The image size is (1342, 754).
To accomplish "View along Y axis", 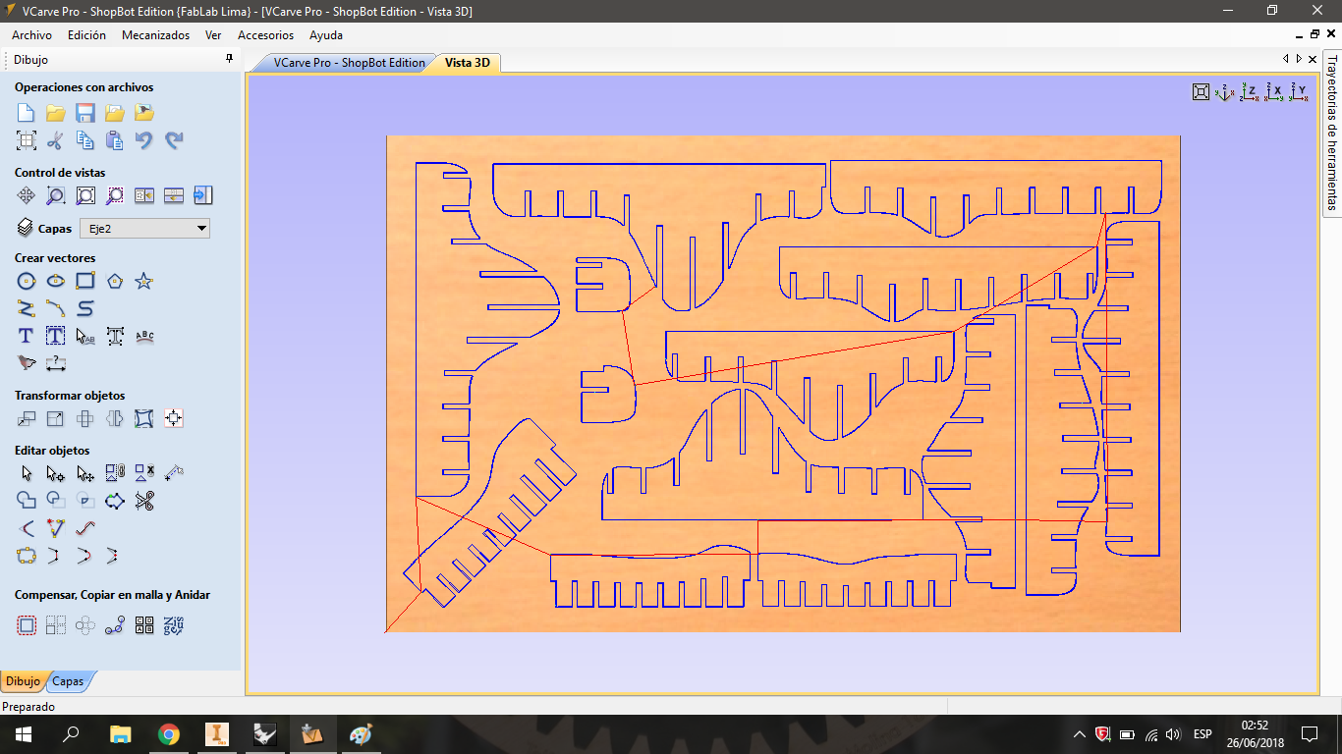I will (1299, 91).
